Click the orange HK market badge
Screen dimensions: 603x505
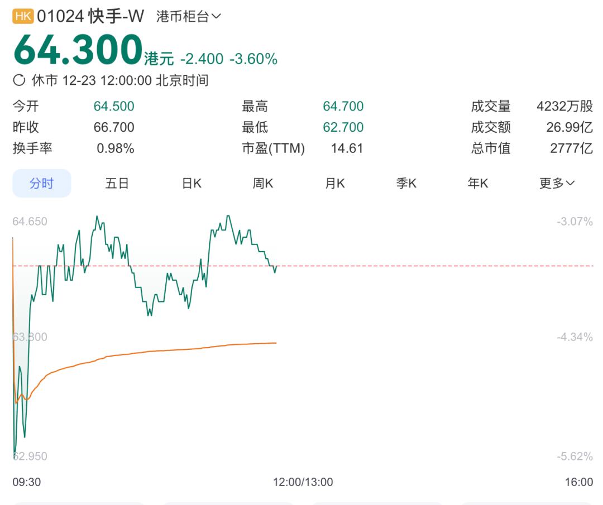pyautogui.click(x=23, y=17)
